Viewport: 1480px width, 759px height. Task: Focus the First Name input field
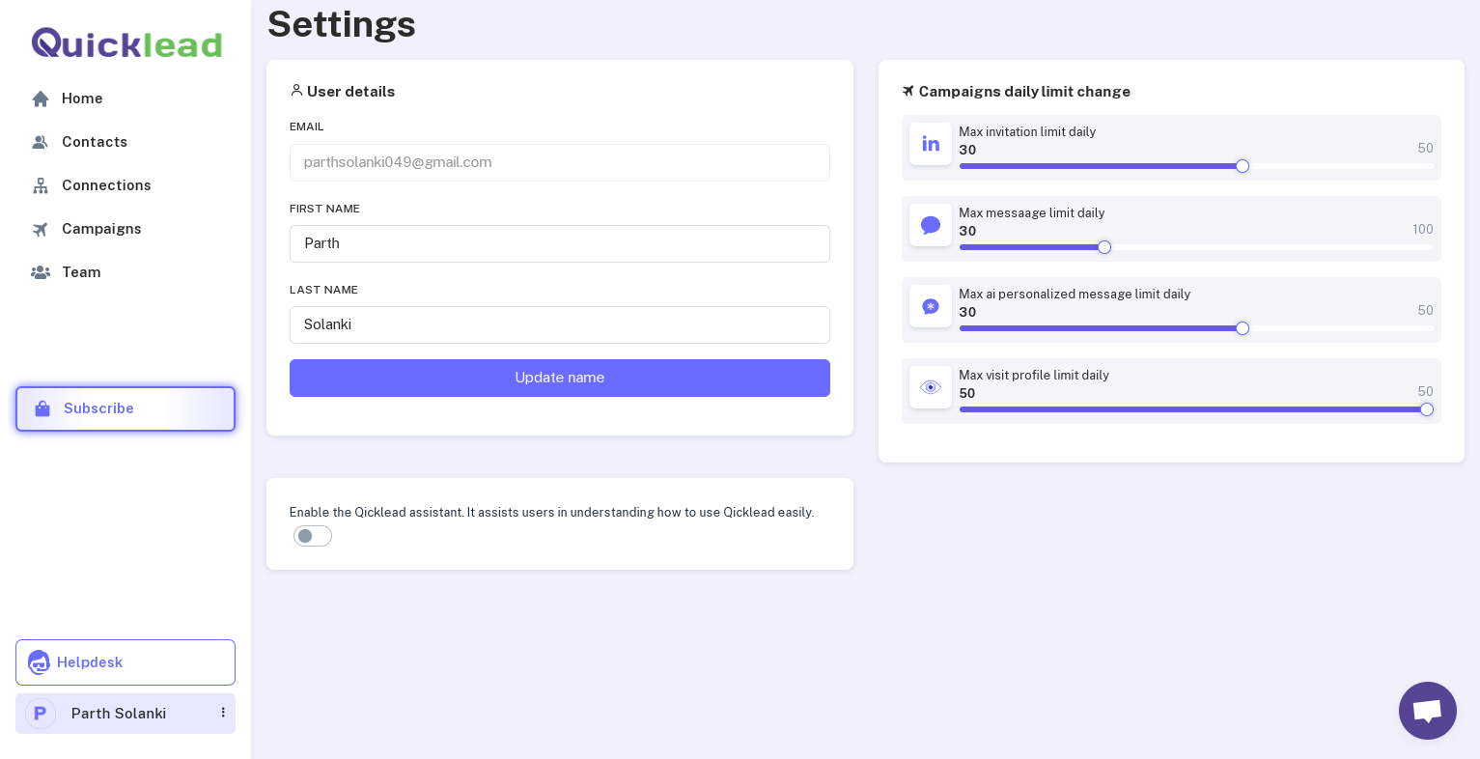[x=560, y=243]
